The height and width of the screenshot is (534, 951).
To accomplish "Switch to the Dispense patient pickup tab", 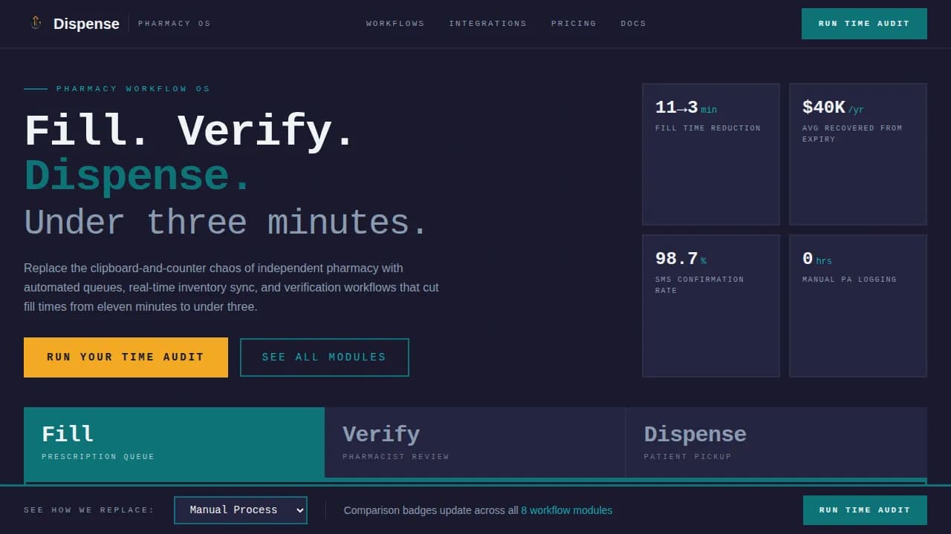I will [776, 443].
